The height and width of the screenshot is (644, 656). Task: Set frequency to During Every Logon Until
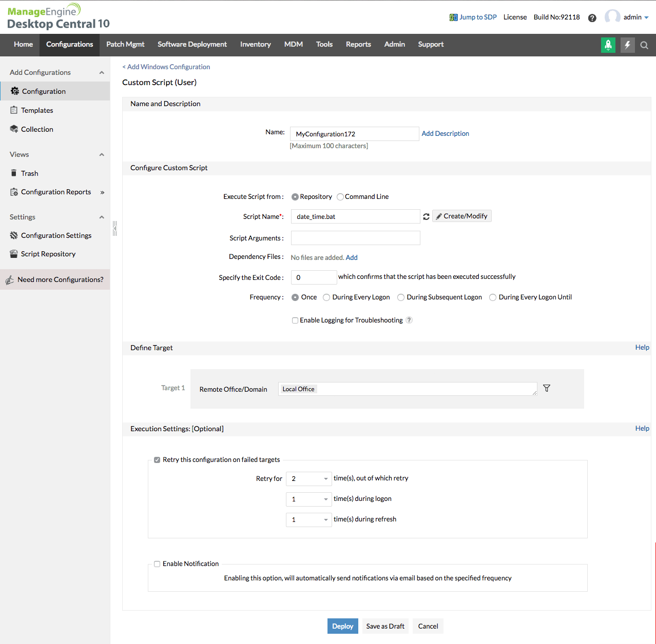[493, 297]
